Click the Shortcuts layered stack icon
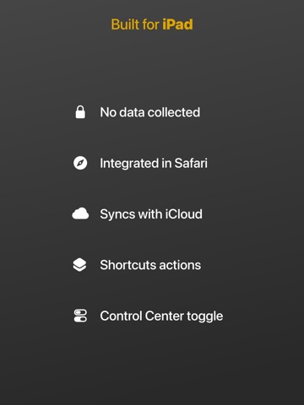Screen dimensions: 304x405 (x=79, y=265)
